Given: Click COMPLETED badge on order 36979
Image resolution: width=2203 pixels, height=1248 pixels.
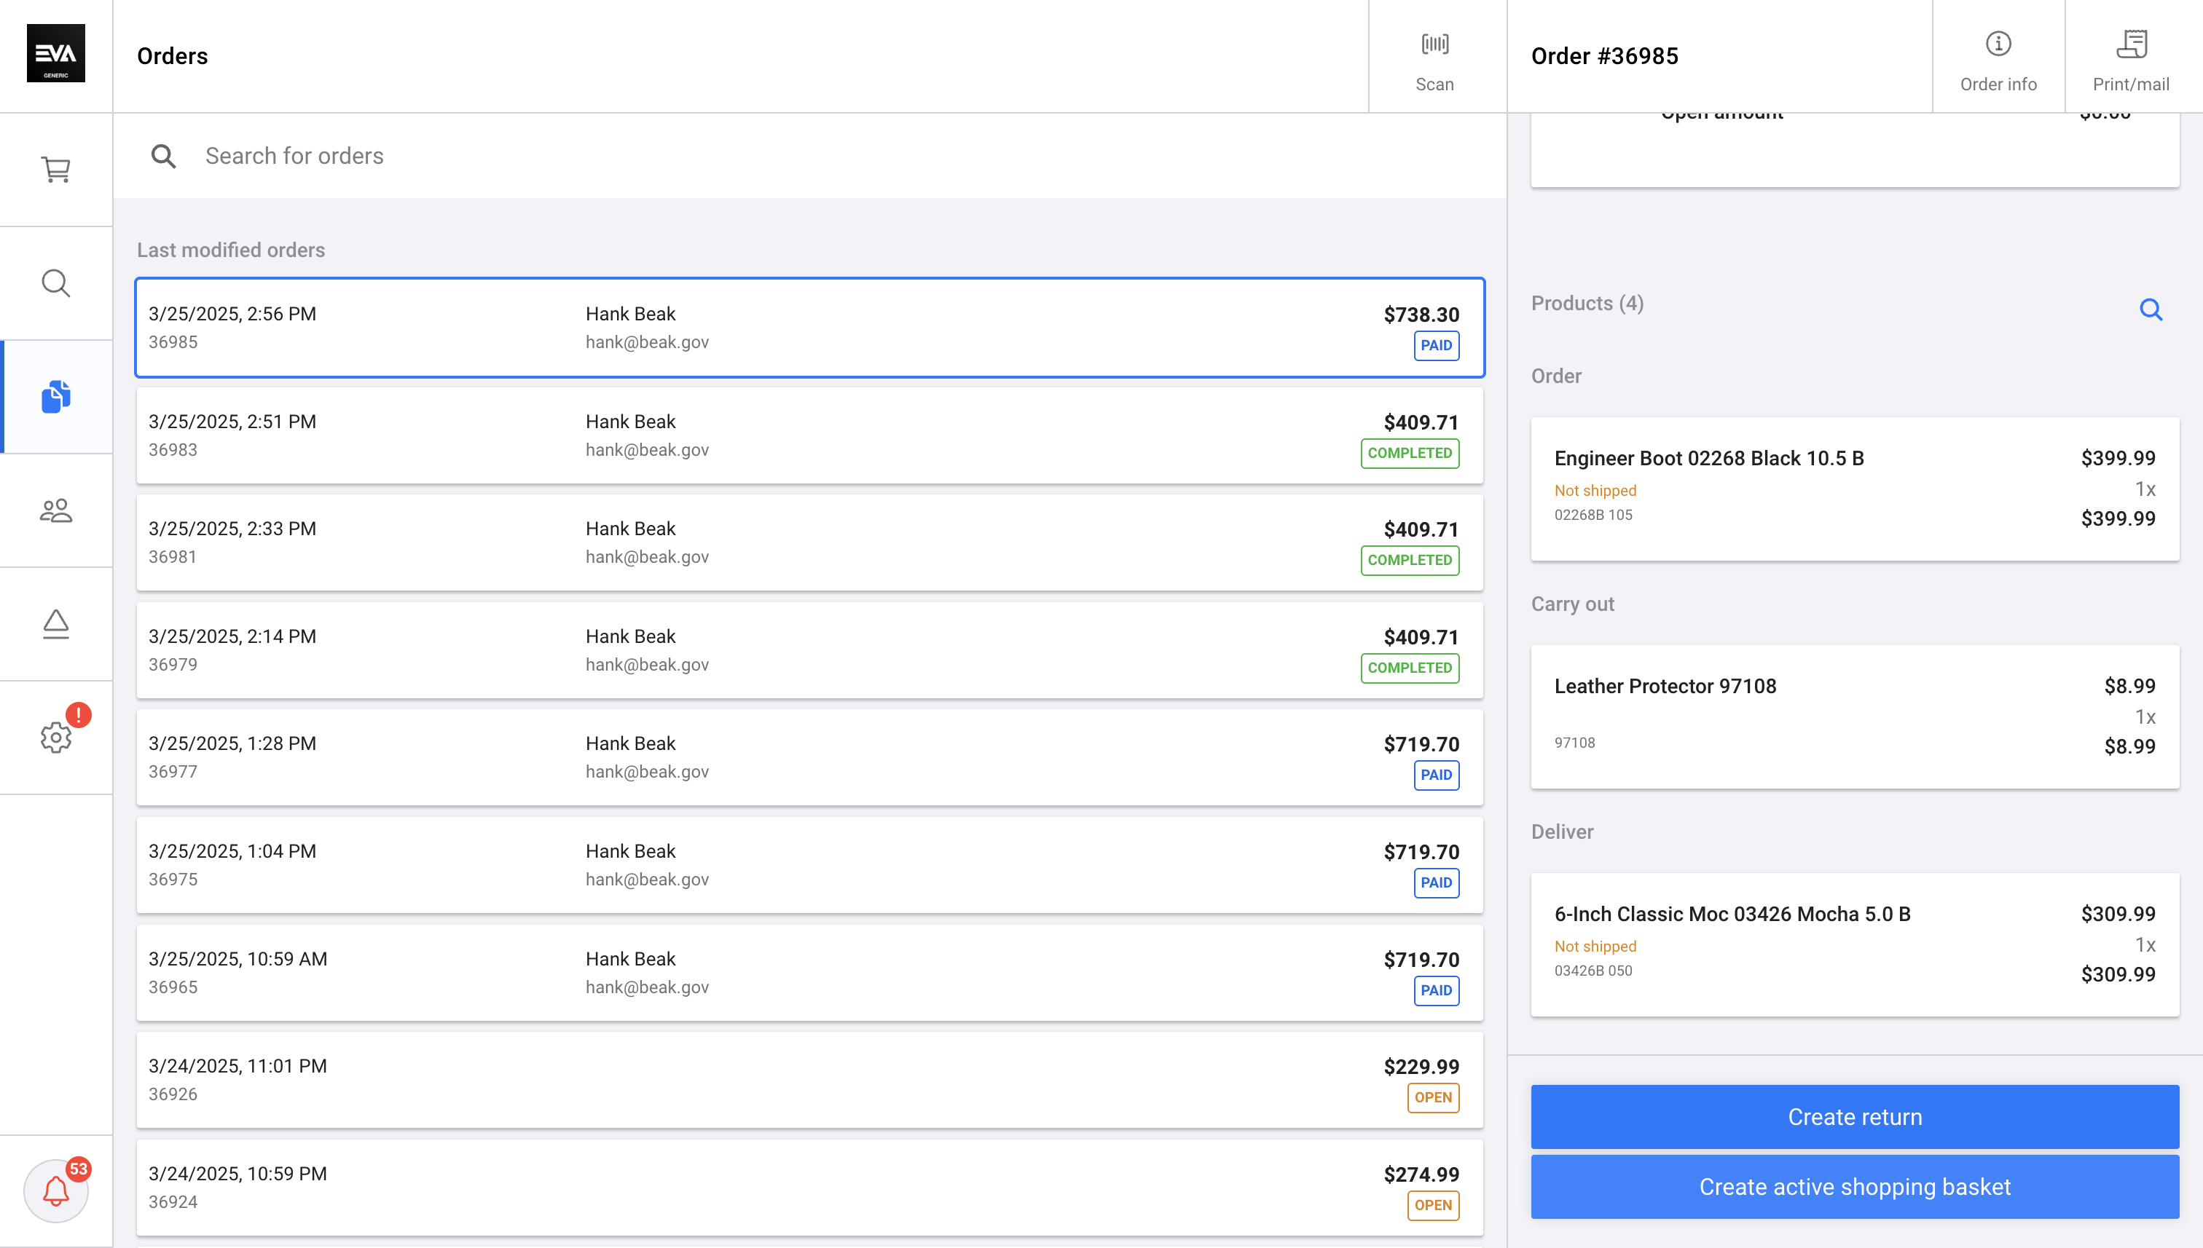Looking at the screenshot, I should coord(1410,668).
